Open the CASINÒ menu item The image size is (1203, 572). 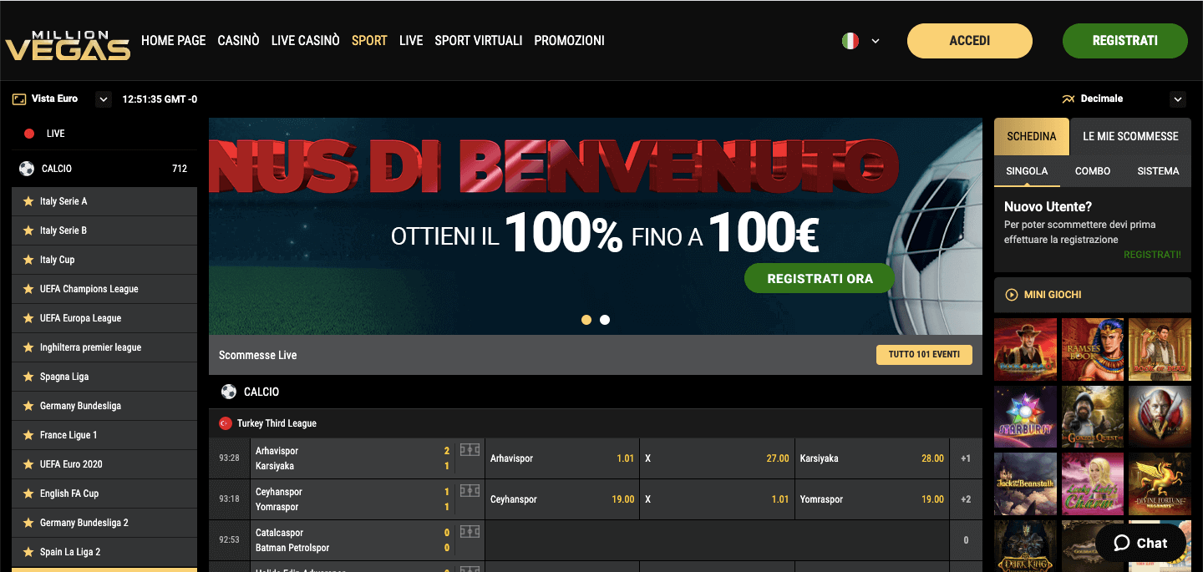(238, 41)
